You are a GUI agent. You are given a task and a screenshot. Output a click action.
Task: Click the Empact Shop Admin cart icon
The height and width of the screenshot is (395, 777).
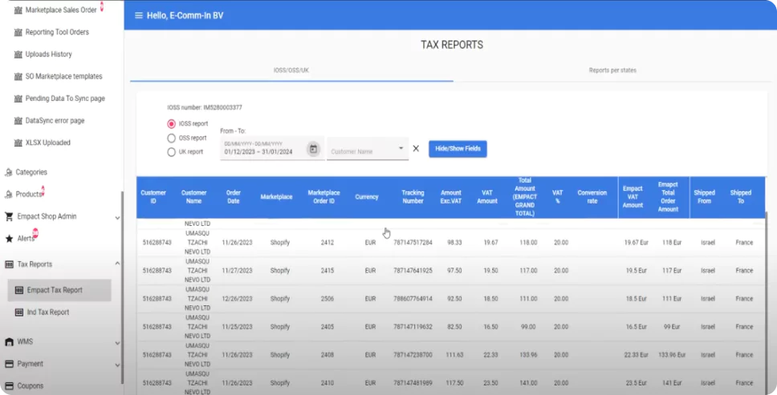tap(9, 216)
